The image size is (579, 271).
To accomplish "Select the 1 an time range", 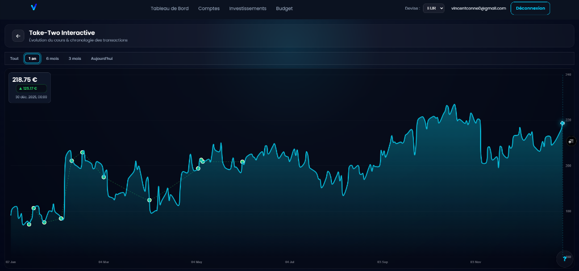I will click(32, 59).
